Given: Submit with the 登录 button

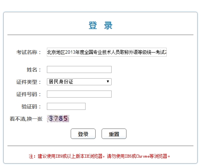Looking at the screenshot, I should 83,134.
